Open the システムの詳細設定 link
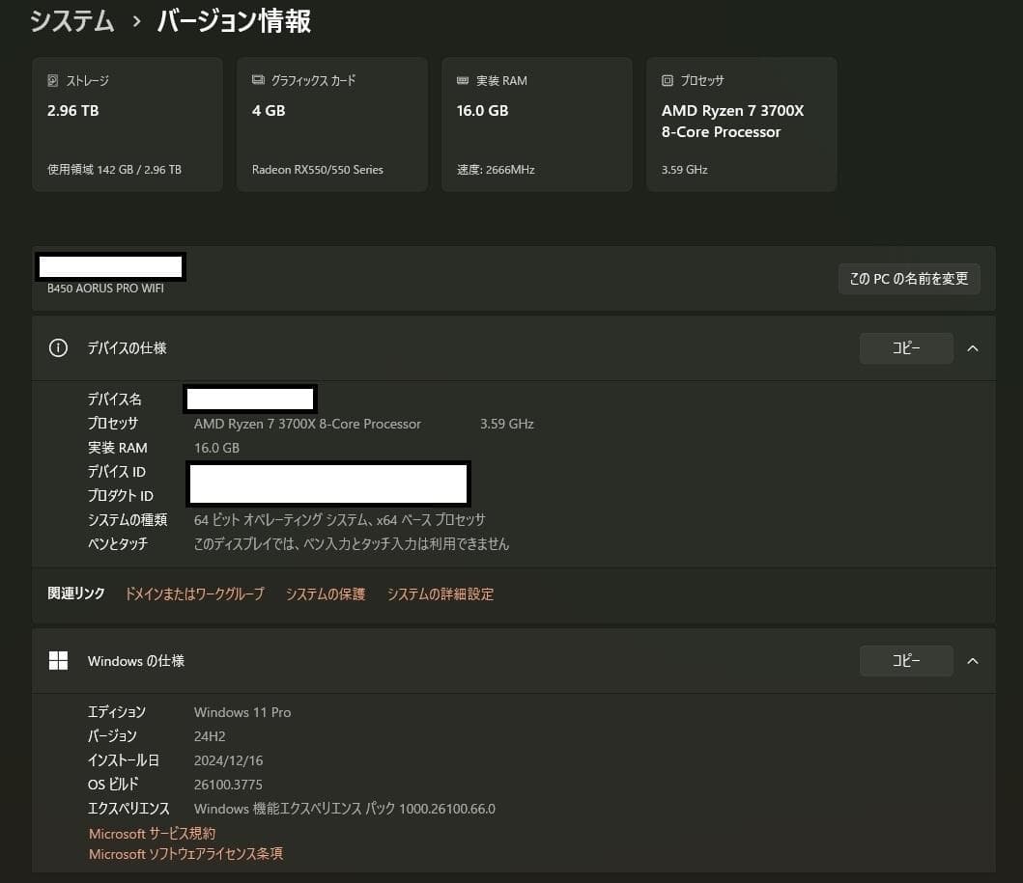1023x883 pixels. click(x=440, y=593)
